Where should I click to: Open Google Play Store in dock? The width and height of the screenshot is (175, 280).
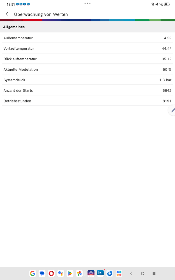click(x=70, y=273)
